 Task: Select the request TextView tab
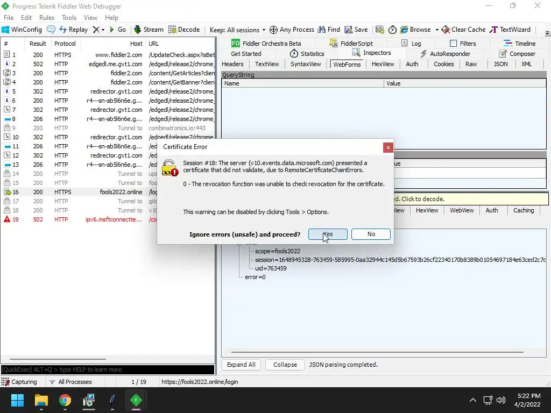click(267, 65)
